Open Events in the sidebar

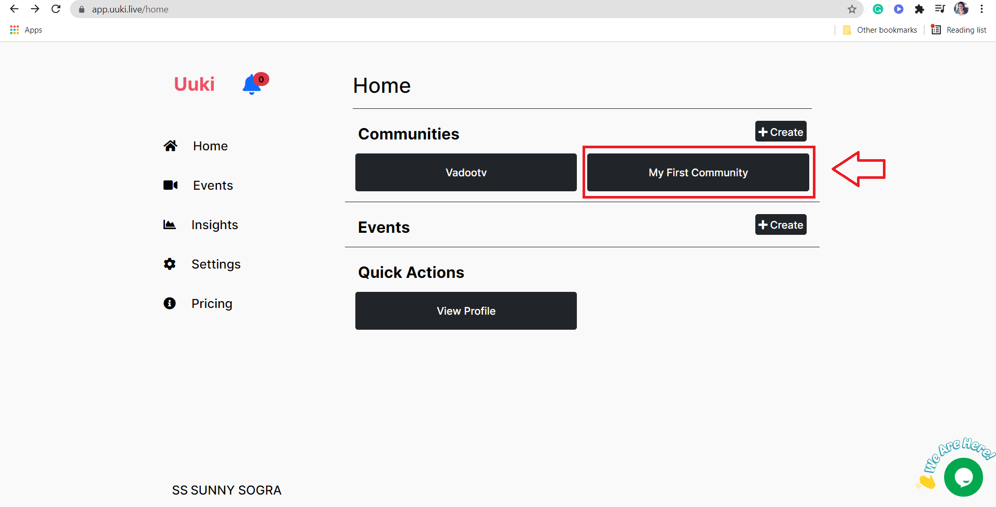pos(213,186)
